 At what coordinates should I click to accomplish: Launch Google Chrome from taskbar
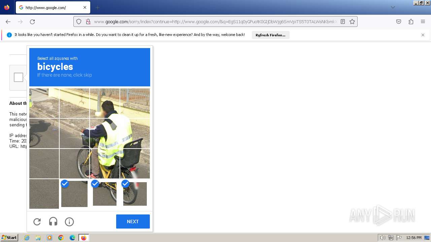tap(61, 238)
